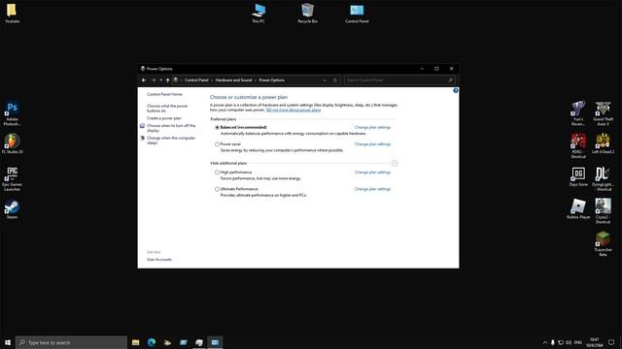Go forward using the address bar forward arrow
622x349 pixels.
[154, 80]
